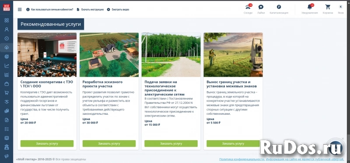Screen dimensions: 350x163
Task: Open the Капитализация ruble icon
Action: pos(279,7)
